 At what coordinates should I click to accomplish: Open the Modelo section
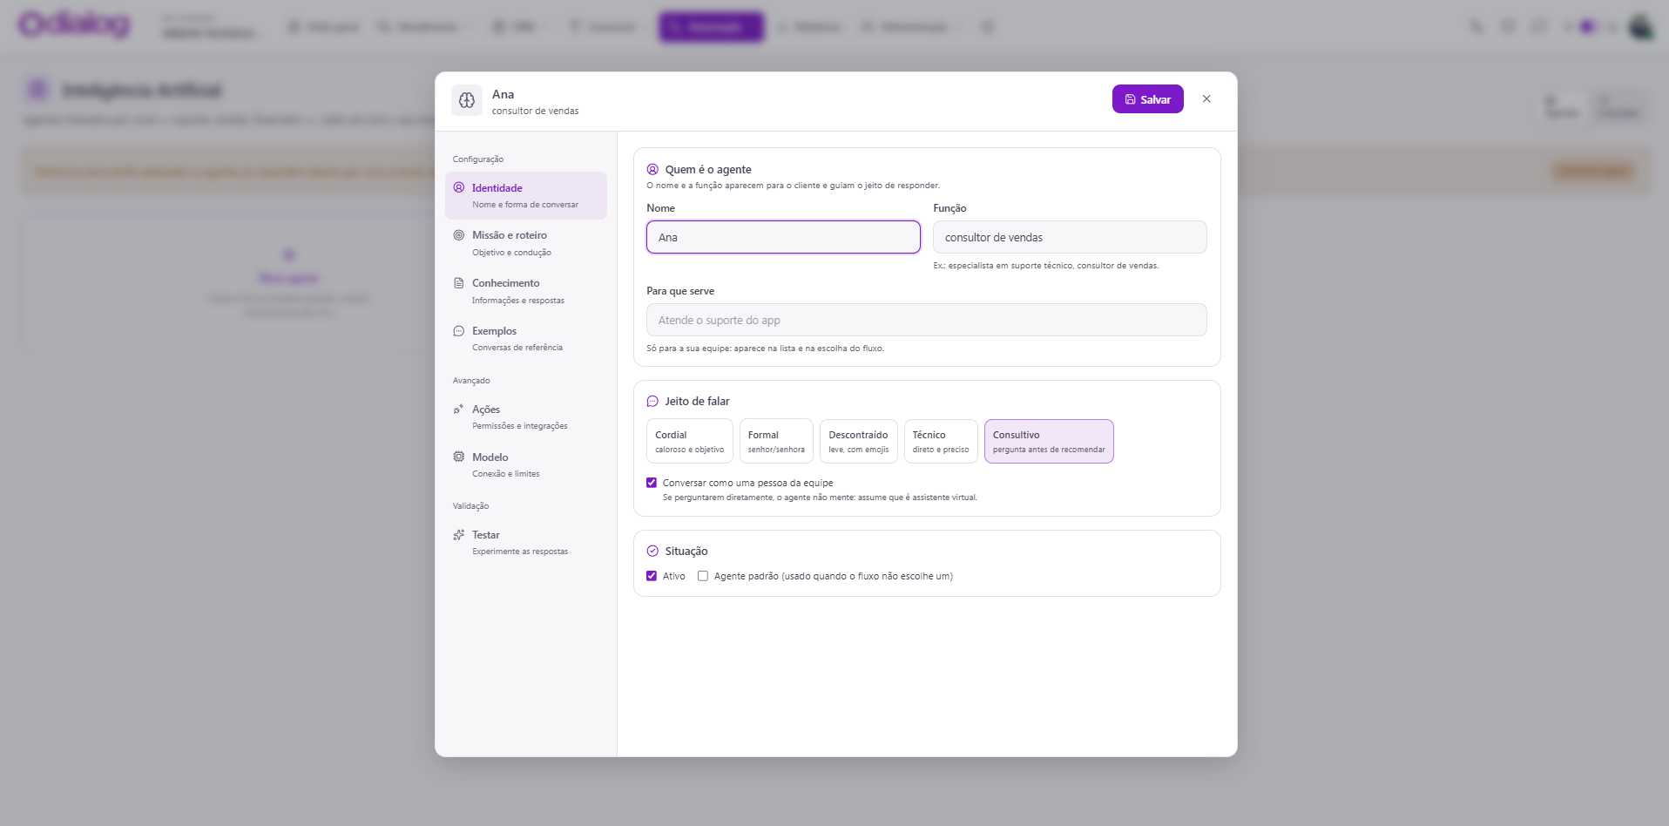(526, 464)
